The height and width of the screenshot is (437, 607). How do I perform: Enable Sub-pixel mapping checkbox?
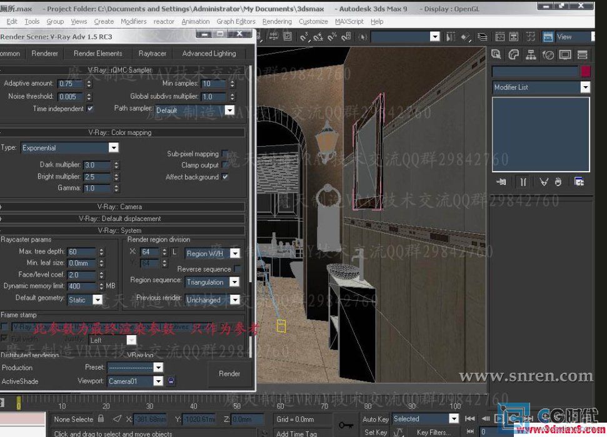tap(225, 154)
